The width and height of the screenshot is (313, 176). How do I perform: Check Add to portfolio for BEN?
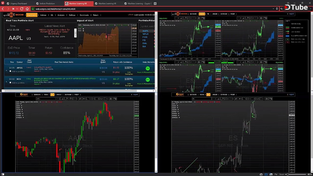pos(10,83)
